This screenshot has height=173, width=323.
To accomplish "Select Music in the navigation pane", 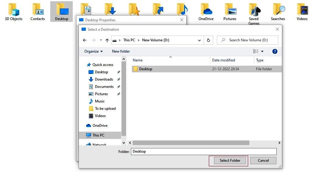I will pos(100,101).
